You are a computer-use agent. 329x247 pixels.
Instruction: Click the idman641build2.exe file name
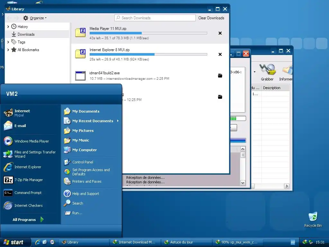[x=104, y=73]
